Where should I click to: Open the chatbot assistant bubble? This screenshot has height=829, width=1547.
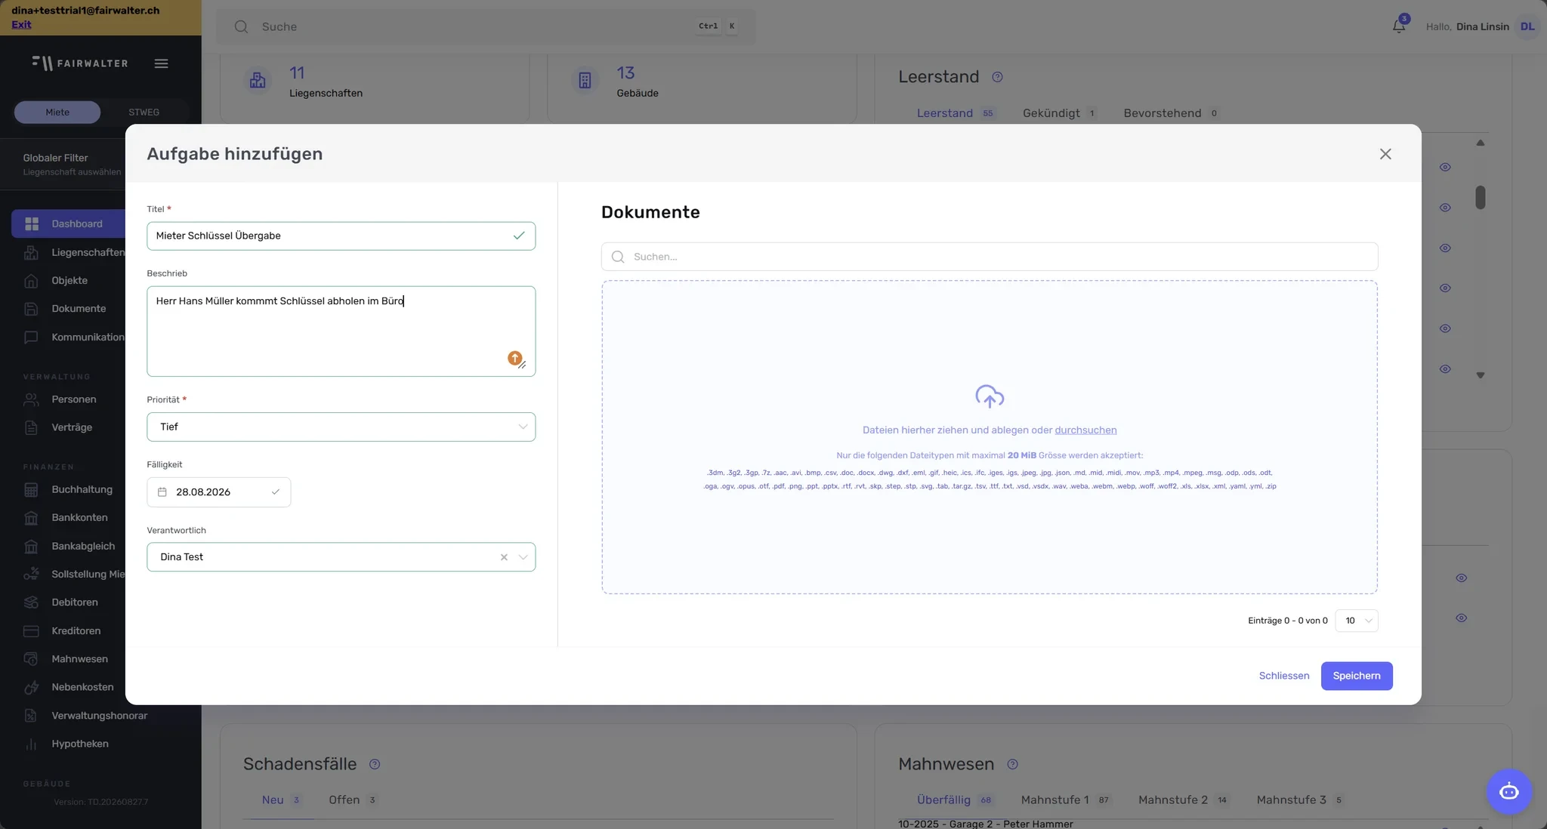(x=1508, y=791)
